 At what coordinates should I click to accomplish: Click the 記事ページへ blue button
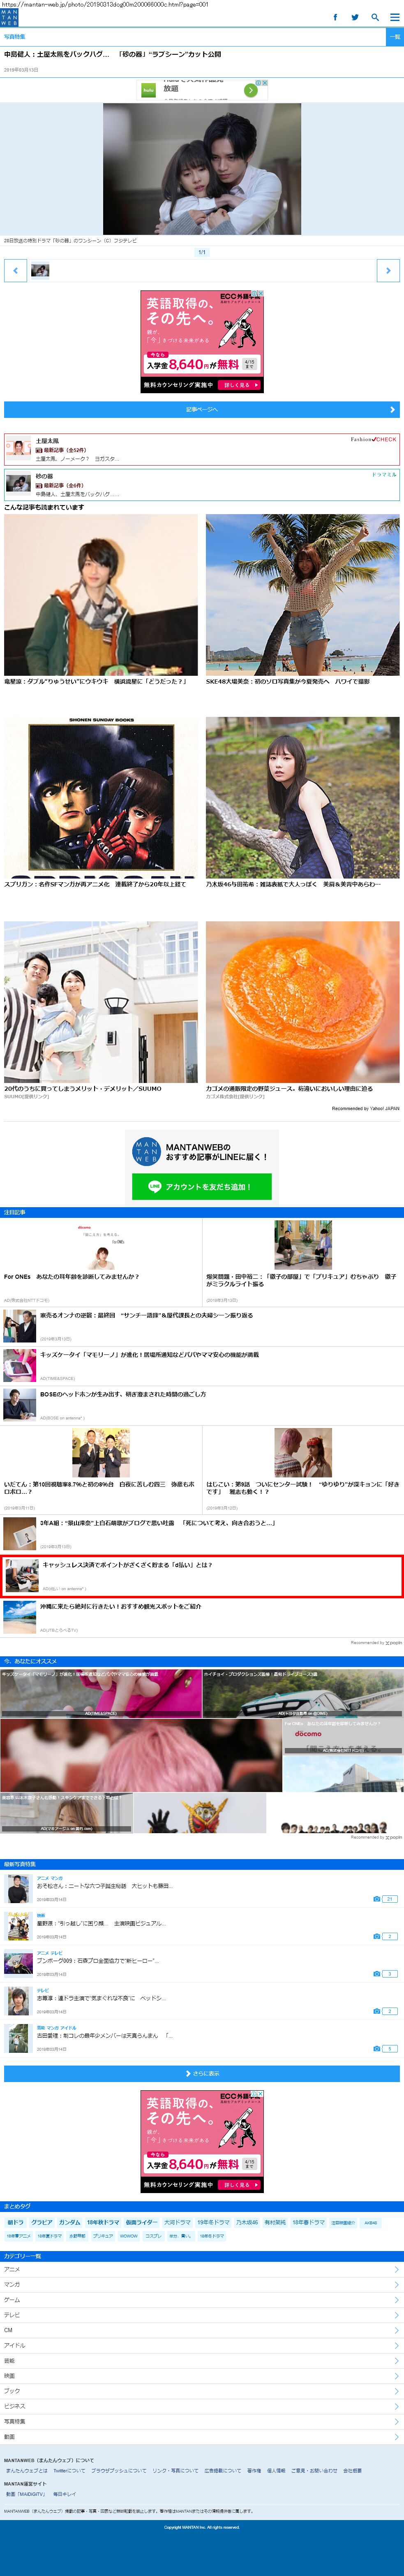(202, 409)
